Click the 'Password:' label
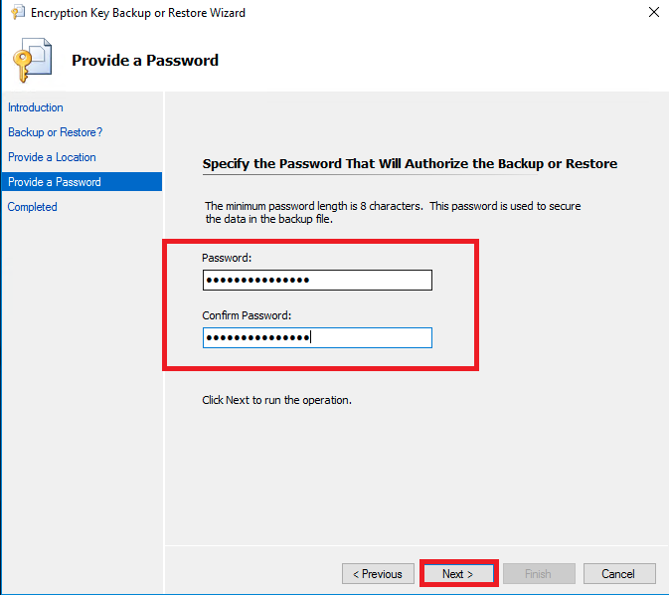The height and width of the screenshot is (595, 669). pos(228,258)
